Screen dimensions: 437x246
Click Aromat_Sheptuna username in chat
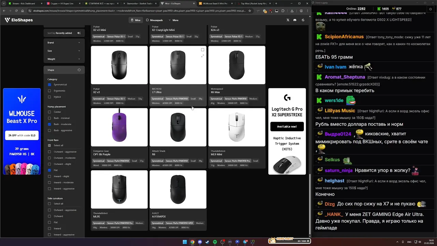pos(345,77)
